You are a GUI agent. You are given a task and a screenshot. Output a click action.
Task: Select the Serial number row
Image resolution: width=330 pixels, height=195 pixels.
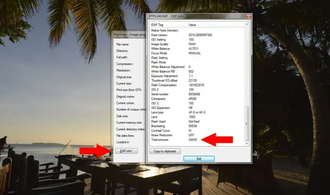click(x=197, y=94)
